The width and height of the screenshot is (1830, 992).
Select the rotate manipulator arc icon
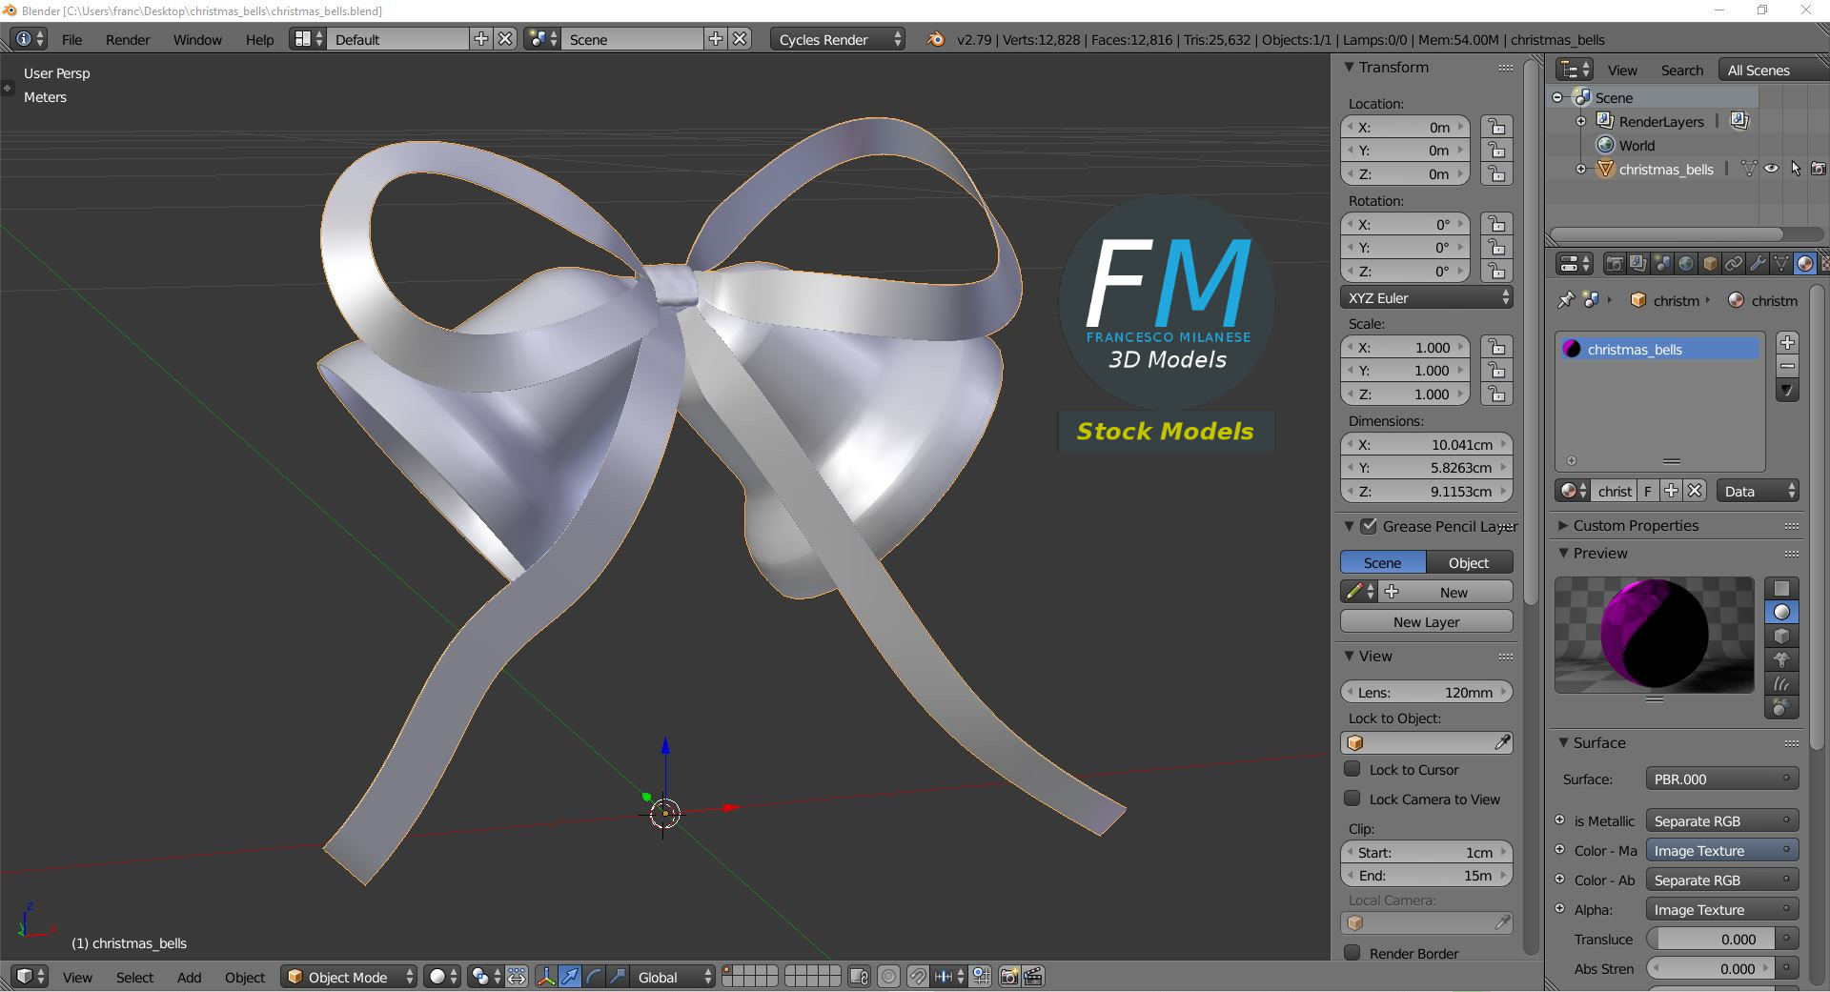click(594, 977)
